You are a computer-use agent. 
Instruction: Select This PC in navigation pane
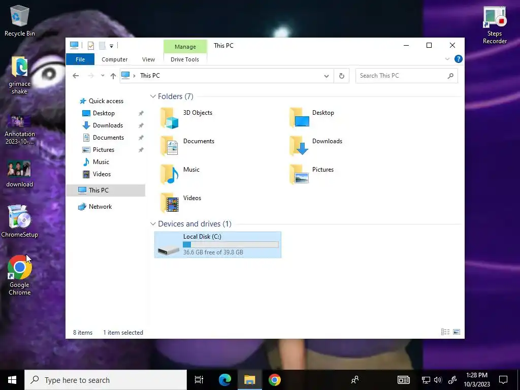point(106,190)
